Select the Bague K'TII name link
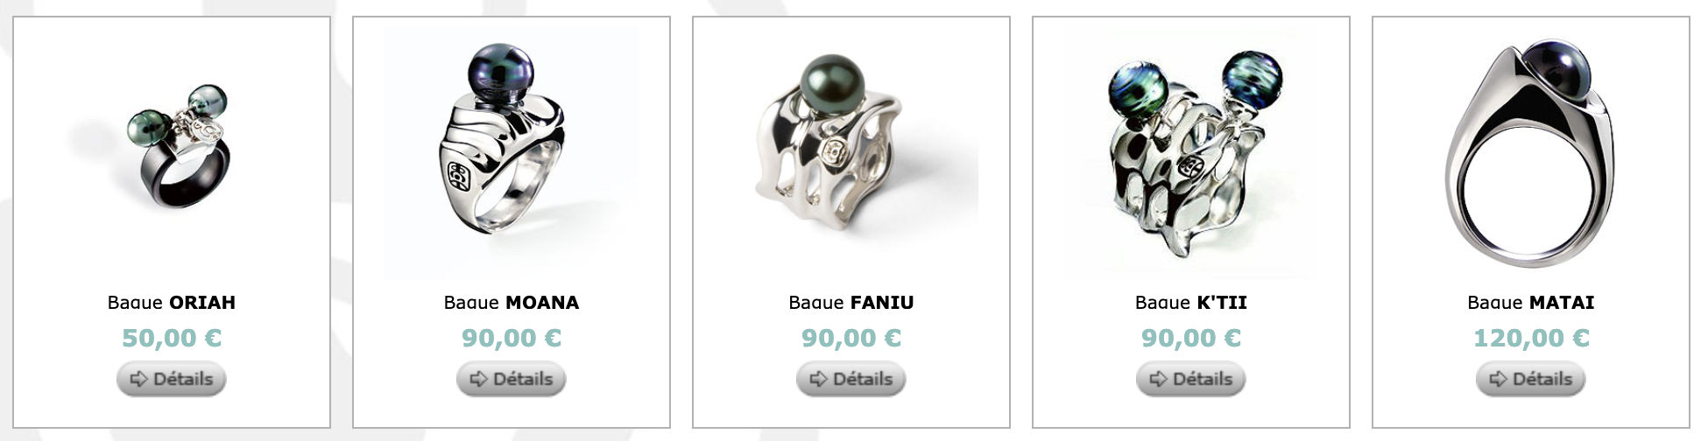 point(1191,303)
